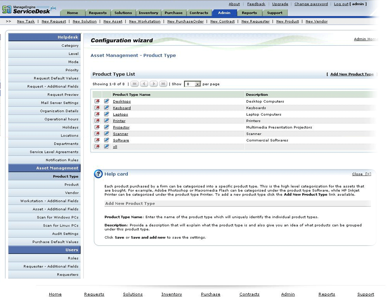Go to first page using pagination control
388x299 pixels.
coord(134,84)
